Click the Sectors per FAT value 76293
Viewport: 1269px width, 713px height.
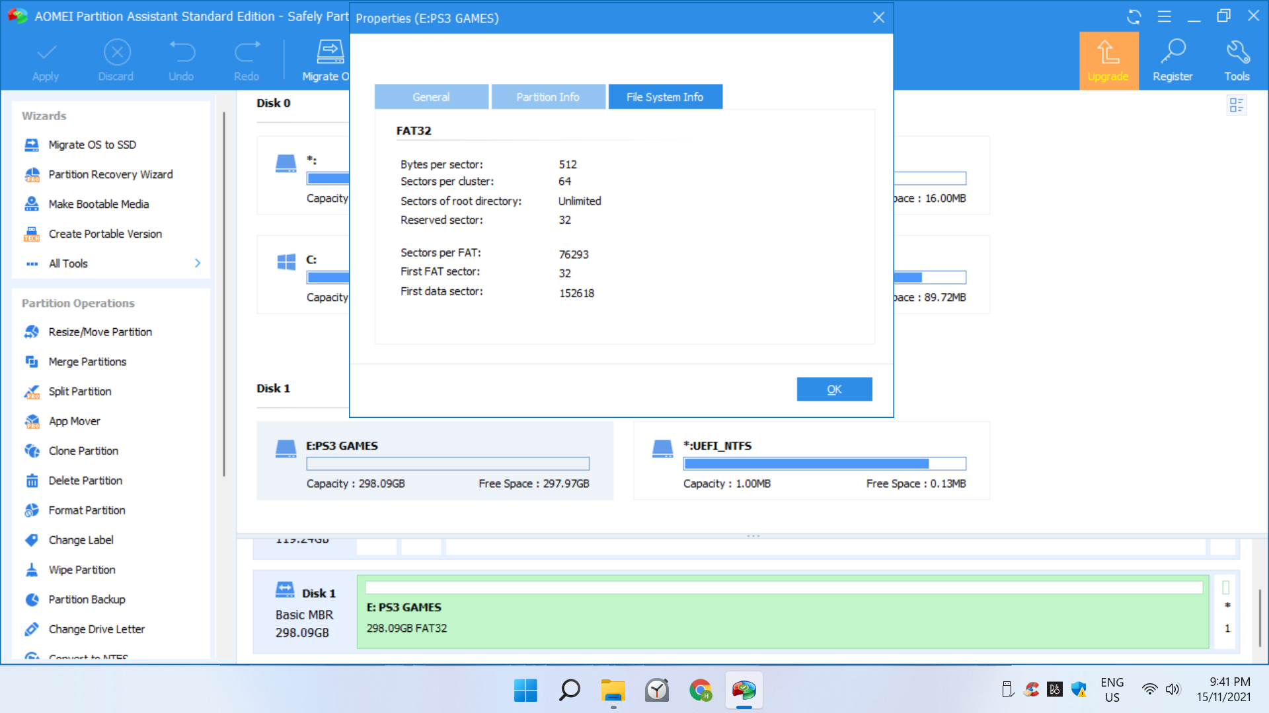click(x=574, y=254)
